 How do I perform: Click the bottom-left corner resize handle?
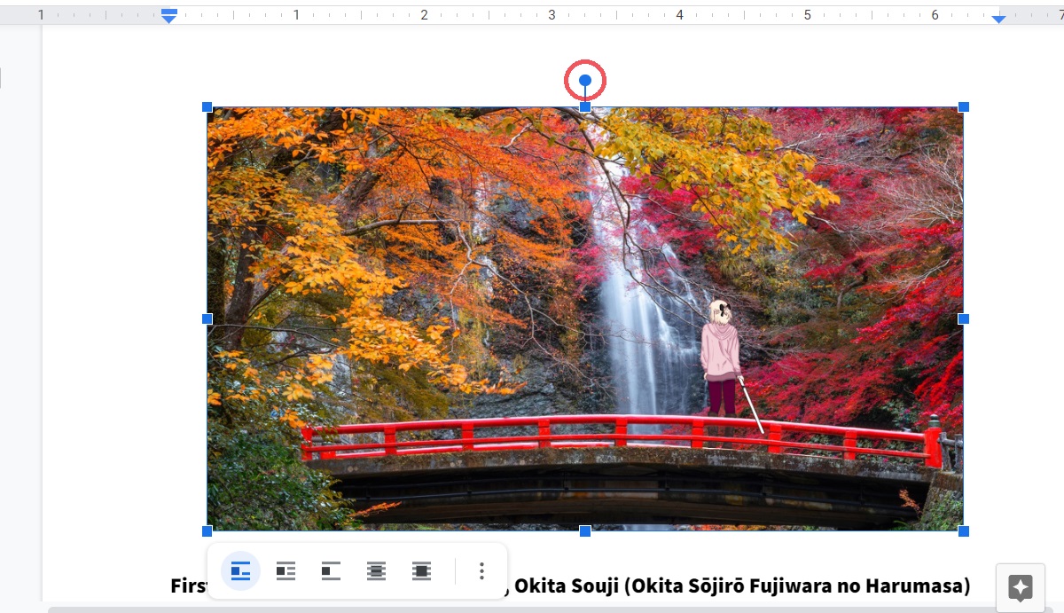[207, 531]
